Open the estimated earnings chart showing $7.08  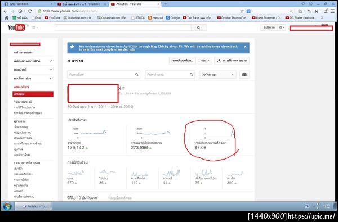pyautogui.click(x=215, y=139)
